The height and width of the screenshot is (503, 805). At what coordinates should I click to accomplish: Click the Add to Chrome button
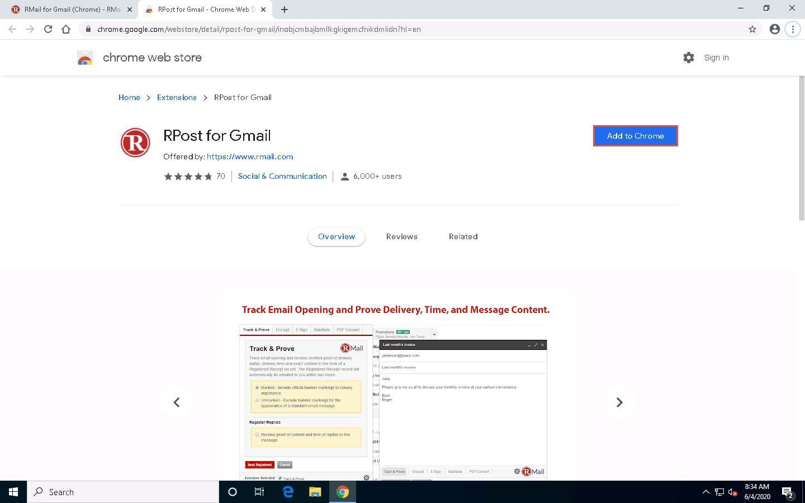point(635,136)
